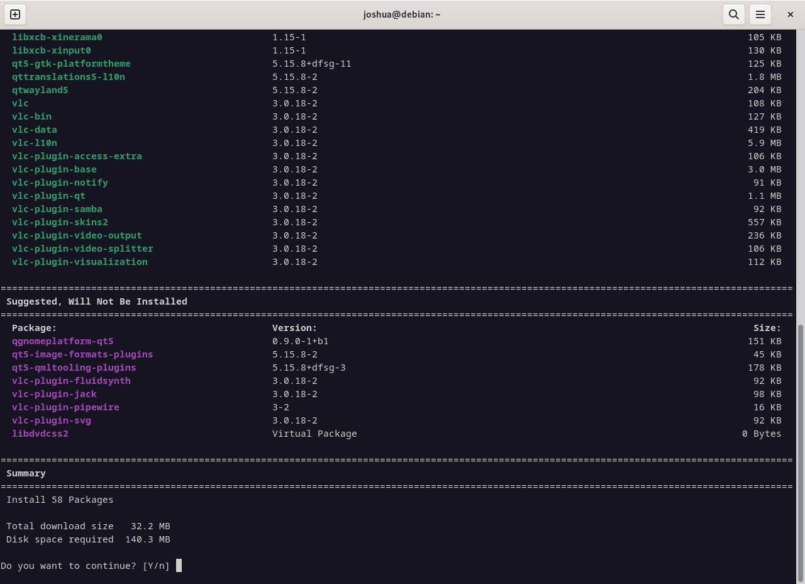Click the vlc-plugin-pipewire entry
The width and height of the screenshot is (805, 584).
65,407
